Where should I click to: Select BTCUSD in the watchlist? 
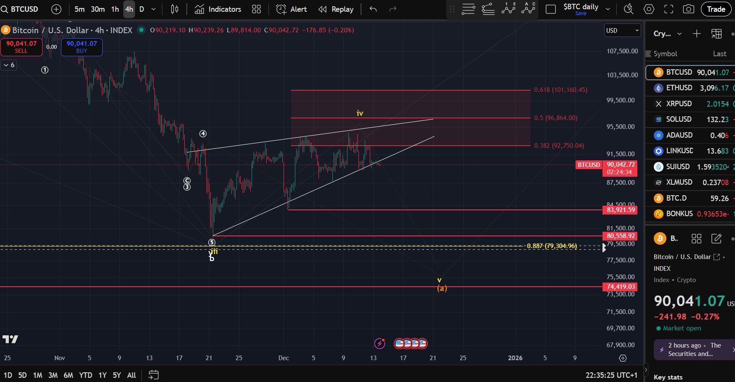[x=690, y=72]
